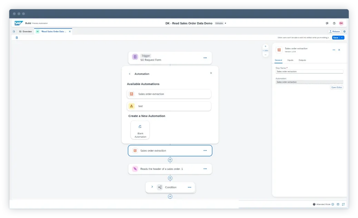Click Open Editor for Sales order extraction
This screenshot has width=358, height=218.
click(x=337, y=87)
